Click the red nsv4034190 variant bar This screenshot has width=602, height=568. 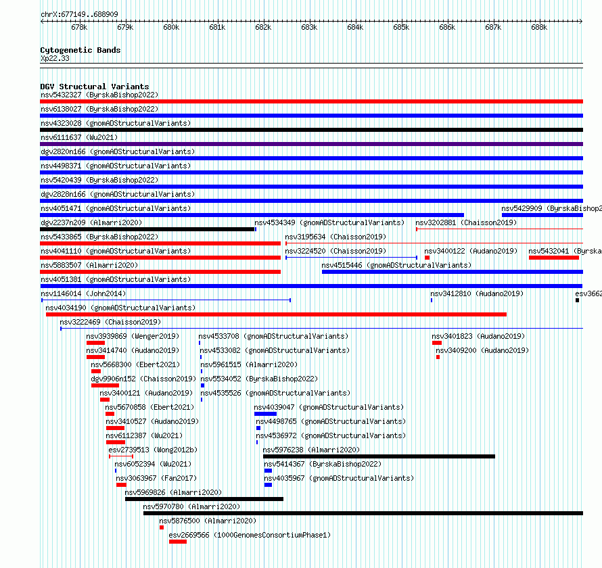click(x=276, y=314)
